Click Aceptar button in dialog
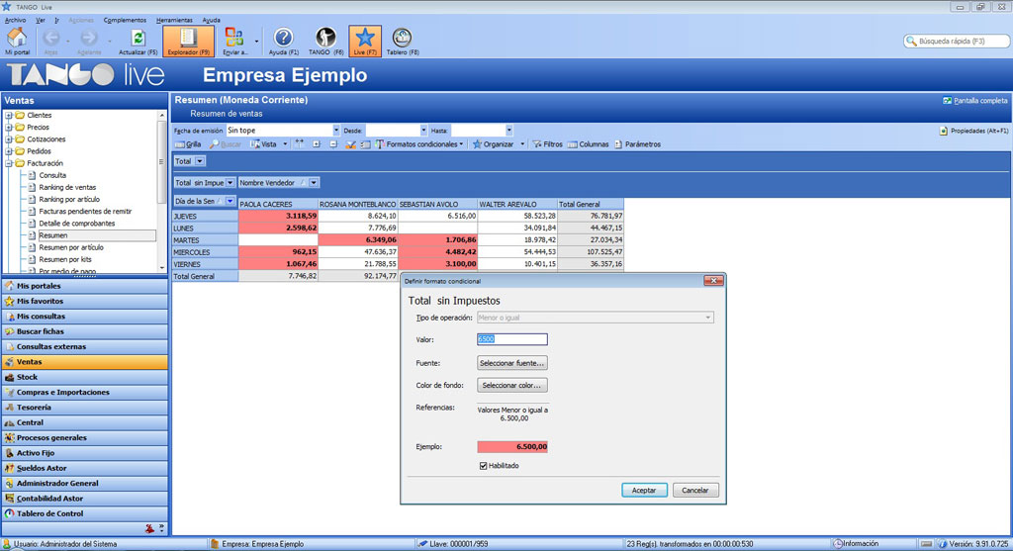 coord(644,491)
